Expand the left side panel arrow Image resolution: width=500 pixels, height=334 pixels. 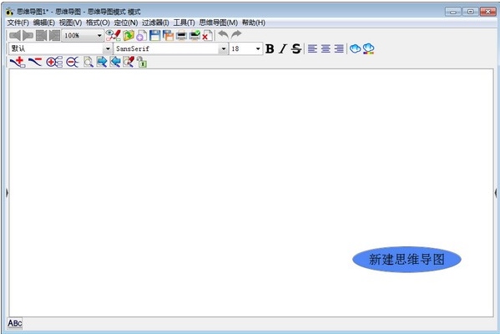pyautogui.click(x=7, y=192)
